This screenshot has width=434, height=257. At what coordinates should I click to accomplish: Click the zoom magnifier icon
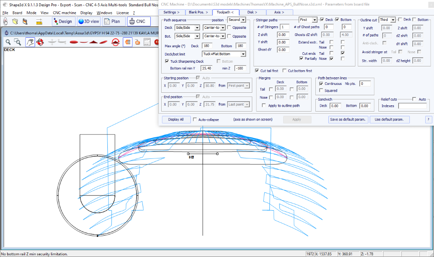coord(8,42)
